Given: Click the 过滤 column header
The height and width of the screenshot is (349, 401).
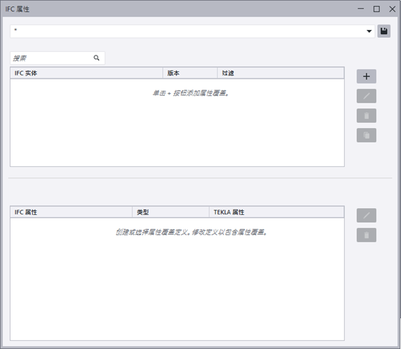Looking at the screenshot, I should point(281,73).
